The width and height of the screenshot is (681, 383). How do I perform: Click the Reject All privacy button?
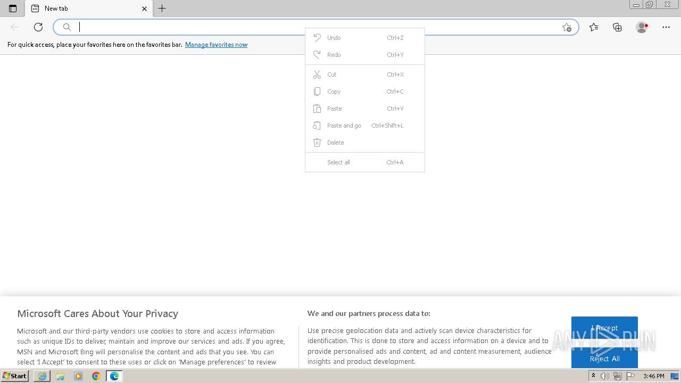click(x=604, y=359)
